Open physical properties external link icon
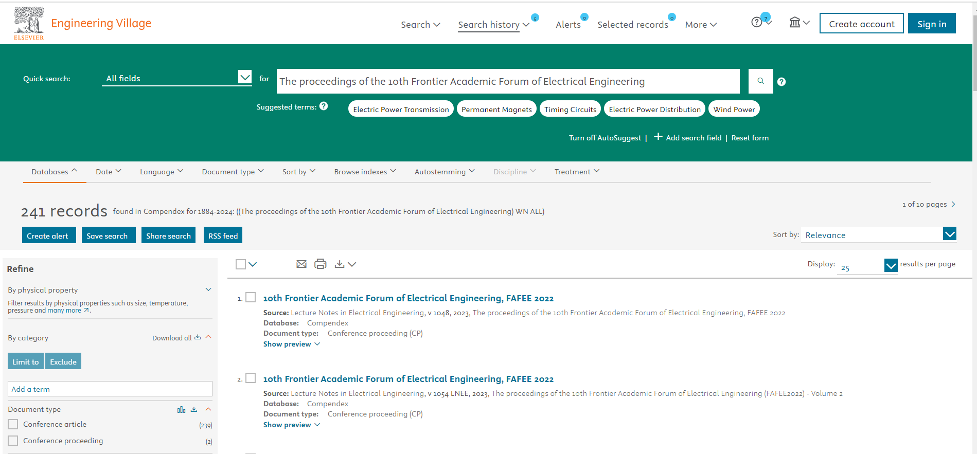This screenshot has width=977, height=454. click(86, 311)
